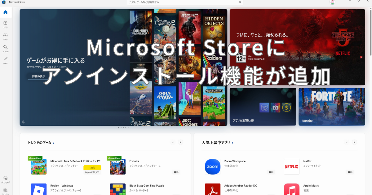Advance the trending games carousel with the right arrow
372x195 pixels.
point(180,142)
